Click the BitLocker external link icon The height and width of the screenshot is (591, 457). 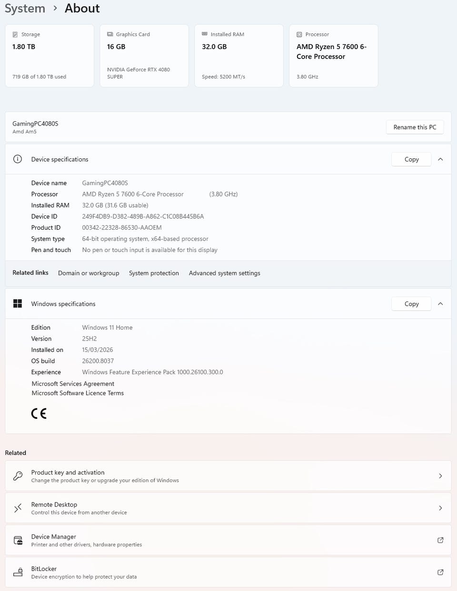click(x=440, y=572)
